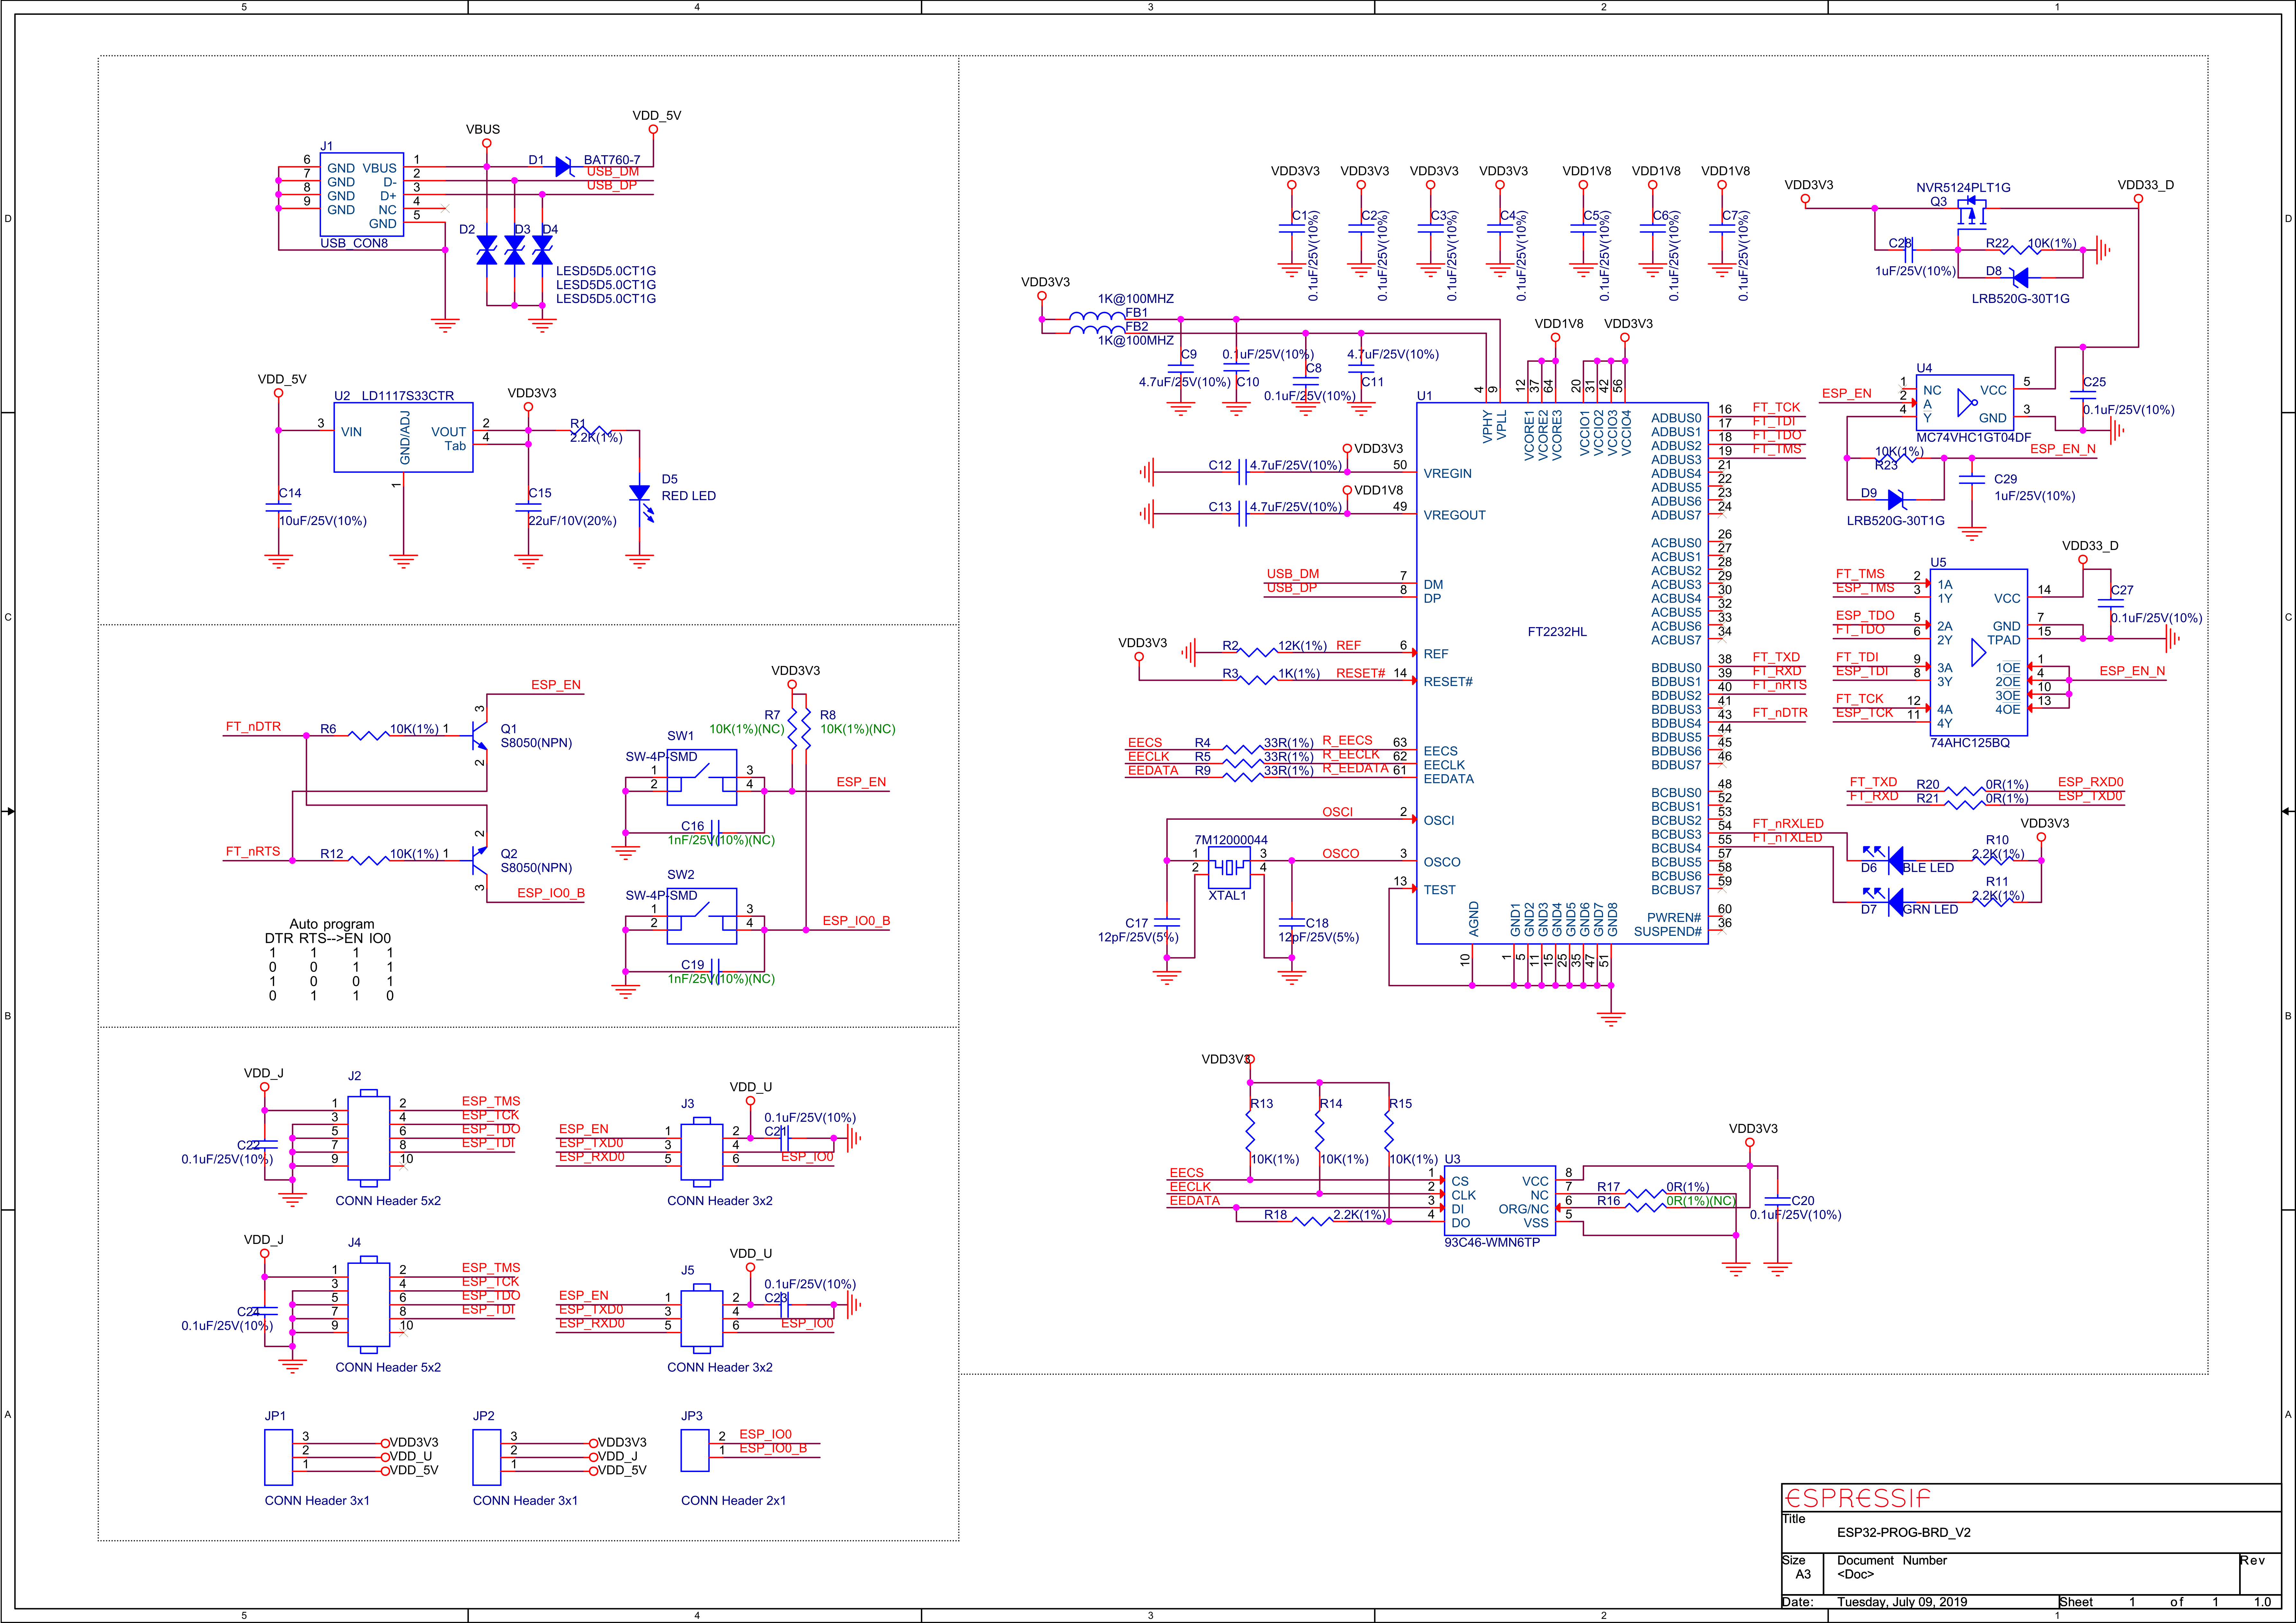Select the sheet size A3 value
This screenshot has width=2296, height=1623.
point(1803,1574)
